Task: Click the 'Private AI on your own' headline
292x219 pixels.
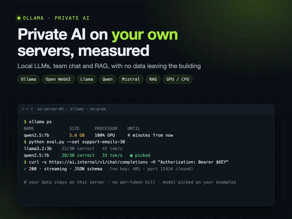Action: 98,34
